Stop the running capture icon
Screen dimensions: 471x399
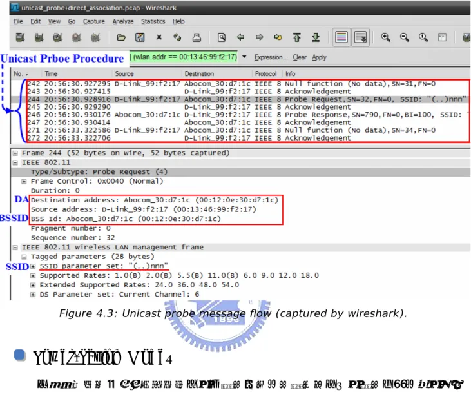[77, 37]
